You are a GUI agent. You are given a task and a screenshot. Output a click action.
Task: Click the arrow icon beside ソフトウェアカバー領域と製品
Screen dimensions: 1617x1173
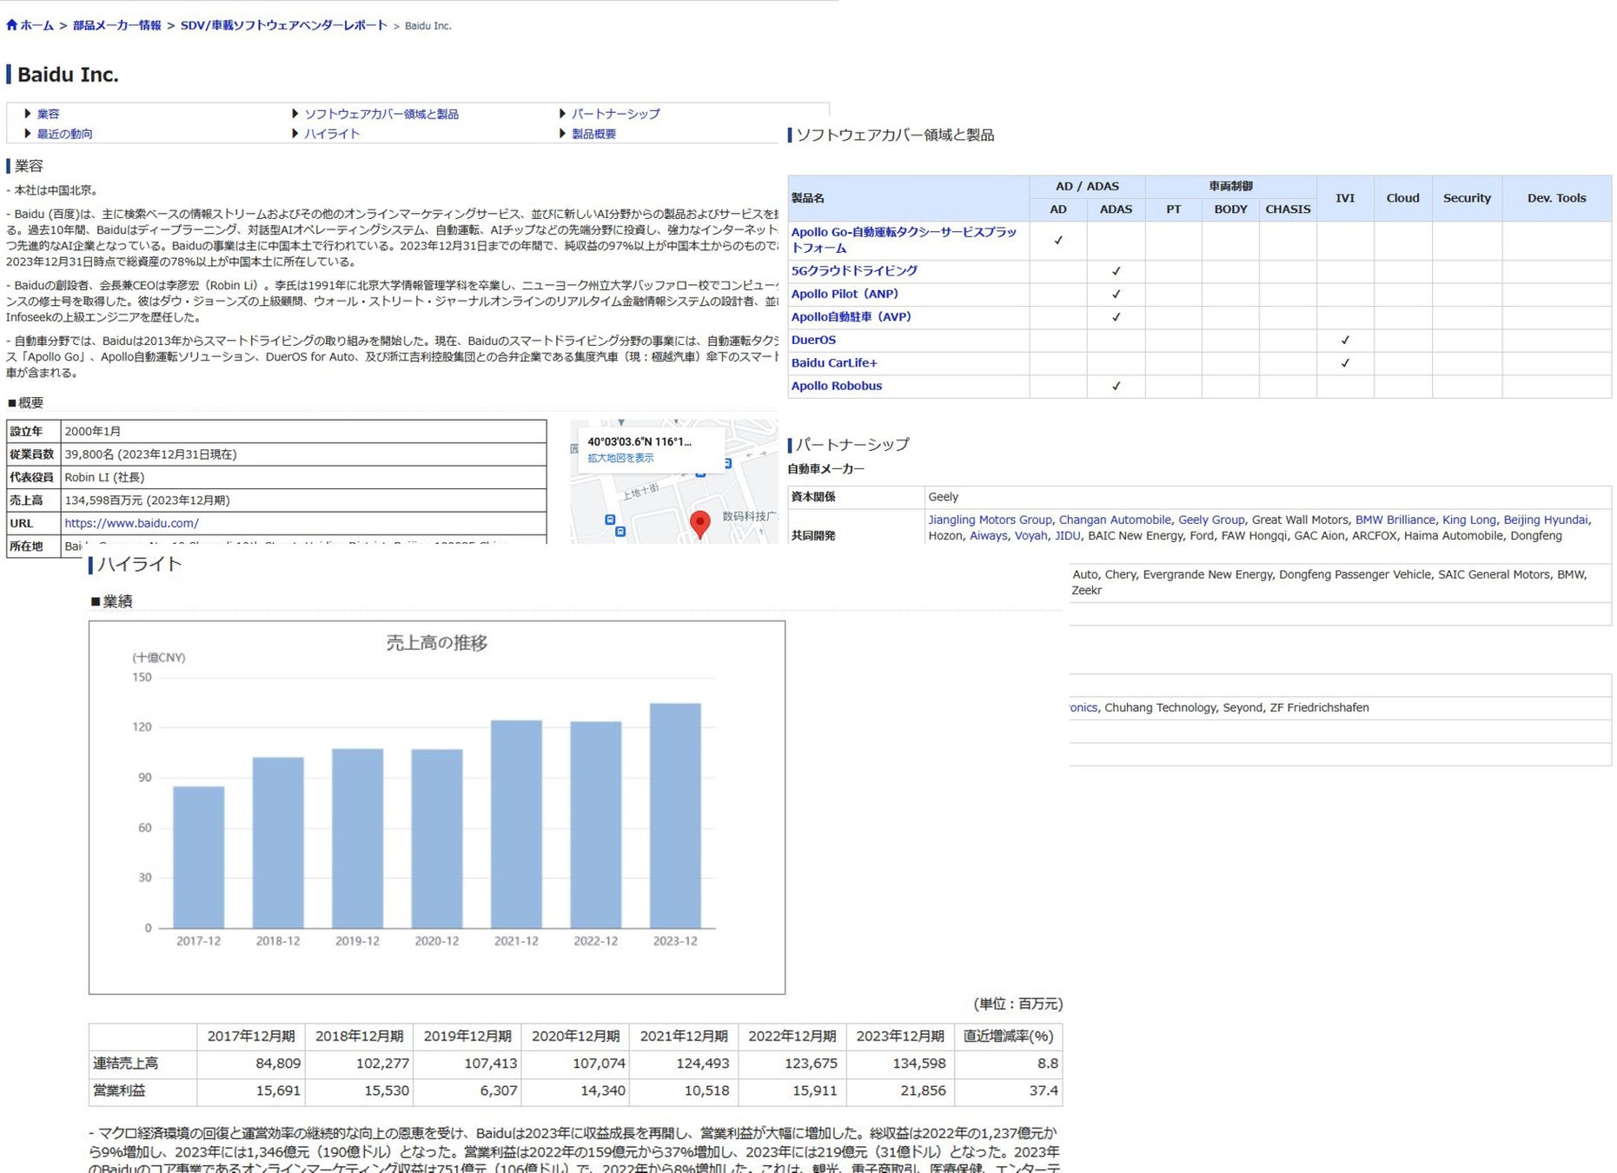pos(295,114)
